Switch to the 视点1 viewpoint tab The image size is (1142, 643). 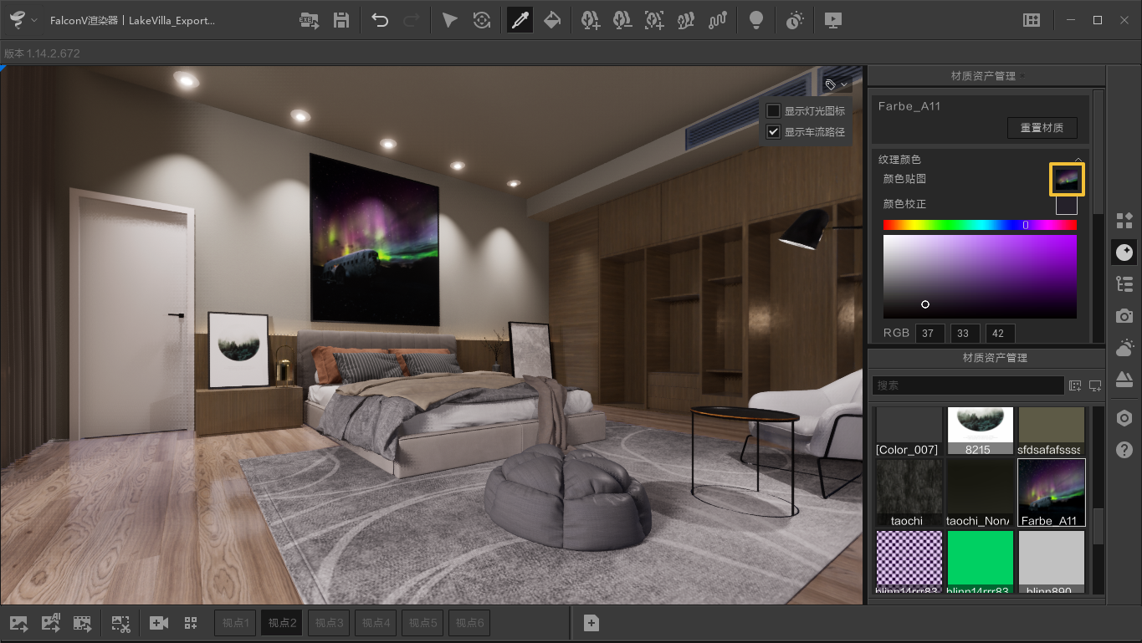234,622
